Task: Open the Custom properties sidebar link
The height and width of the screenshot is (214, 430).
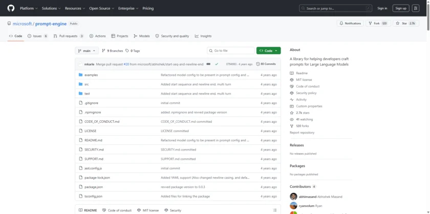Action: point(306,106)
